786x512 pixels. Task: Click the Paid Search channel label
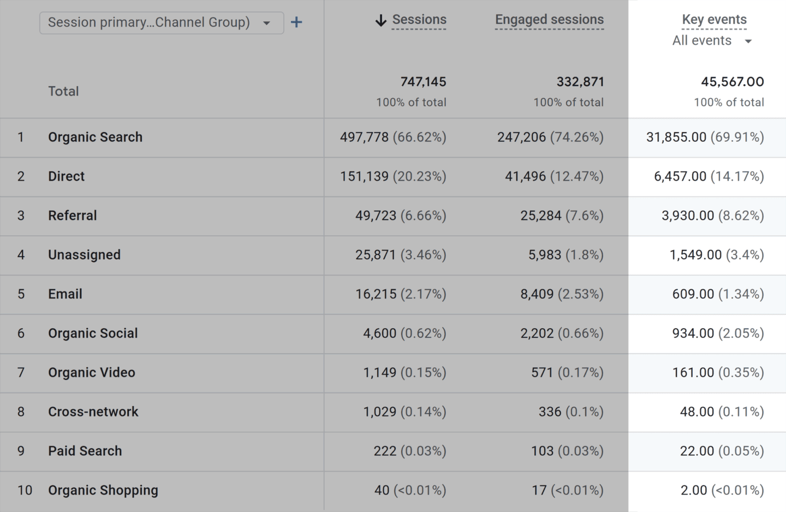coord(85,451)
